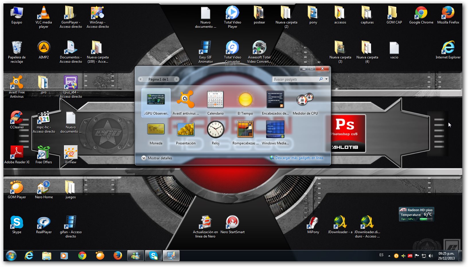Select the Calendario gadget
The image size is (468, 267).
(x=215, y=103)
